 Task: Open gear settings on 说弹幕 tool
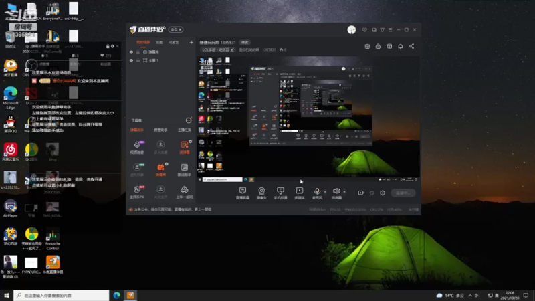point(190,142)
